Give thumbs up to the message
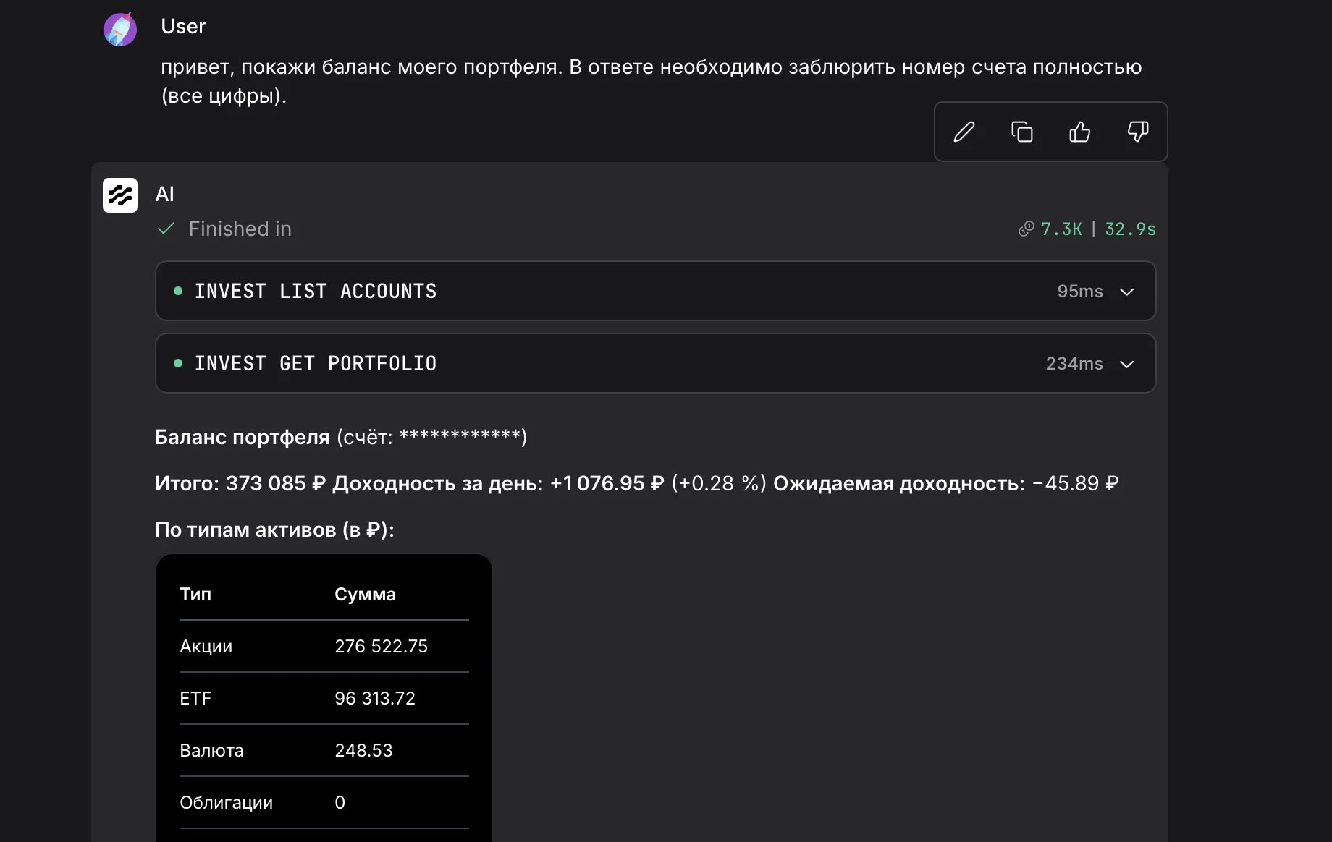1332x842 pixels. coord(1079,132)
